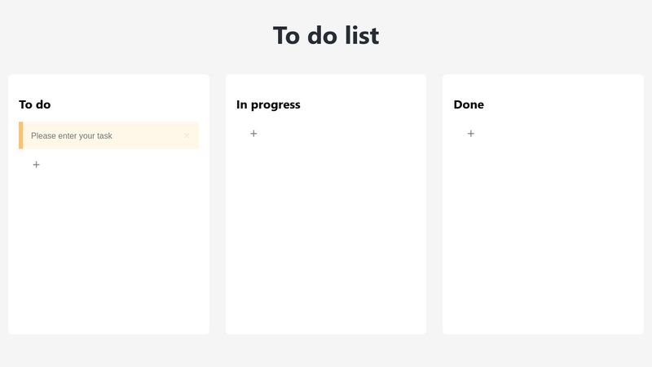The width and height of the screenshot is (652, 367).
Task: Click gray gap between In progress and Done
Action: 434,204
